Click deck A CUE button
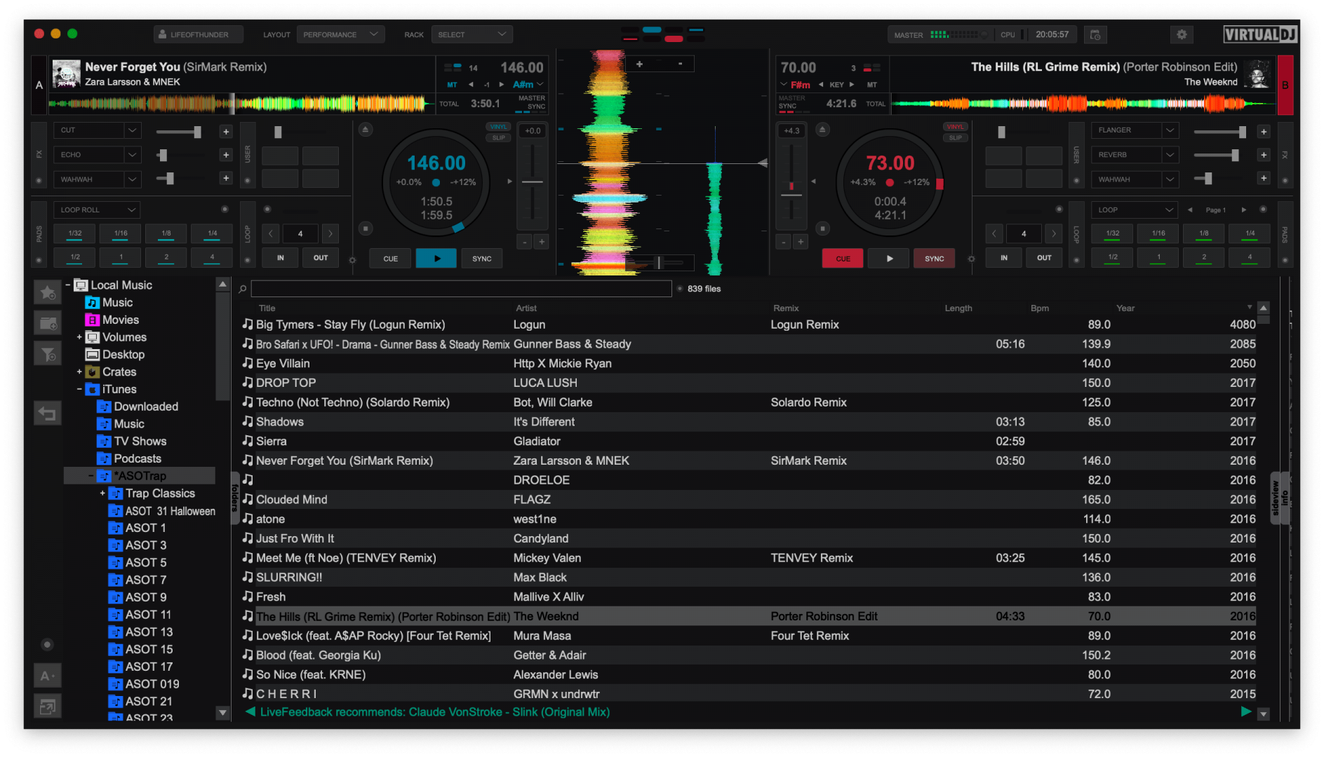 pos(391,259)
